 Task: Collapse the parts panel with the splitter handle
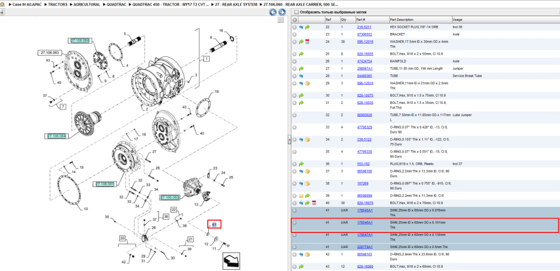click(x=290, y=141)
